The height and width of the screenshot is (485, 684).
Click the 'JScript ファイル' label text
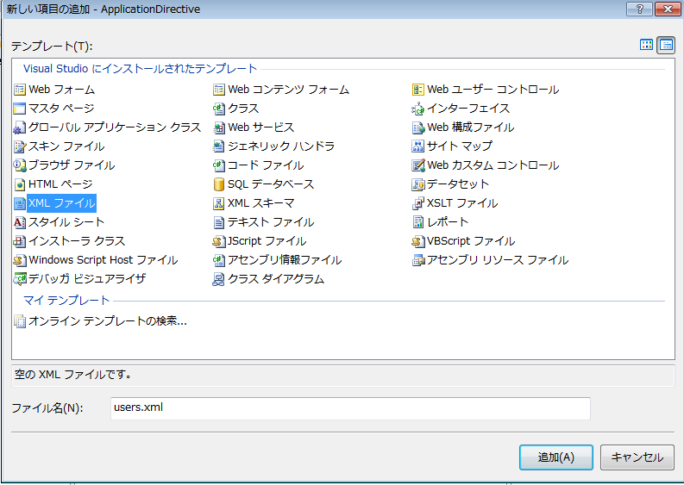(x=267, y=241)
